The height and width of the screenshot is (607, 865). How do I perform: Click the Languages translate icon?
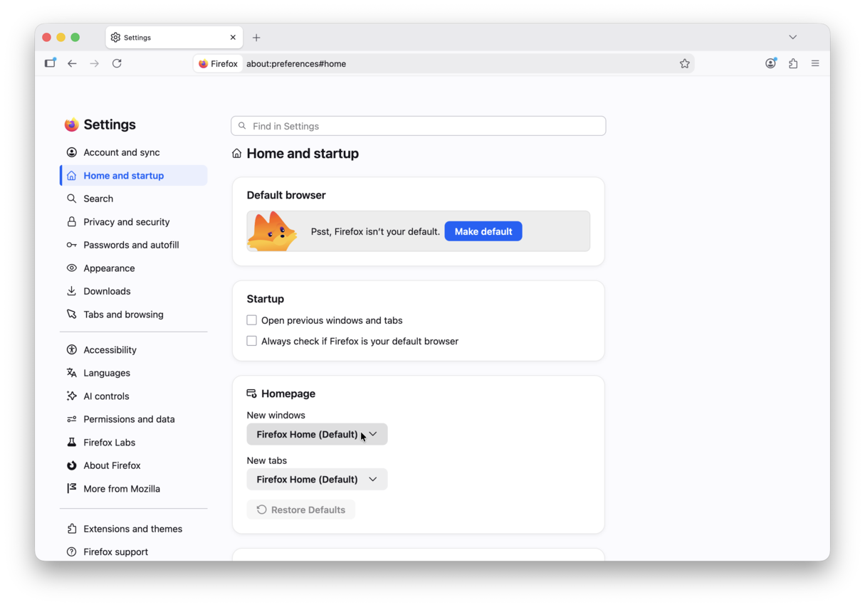click(x=72, y=373)
